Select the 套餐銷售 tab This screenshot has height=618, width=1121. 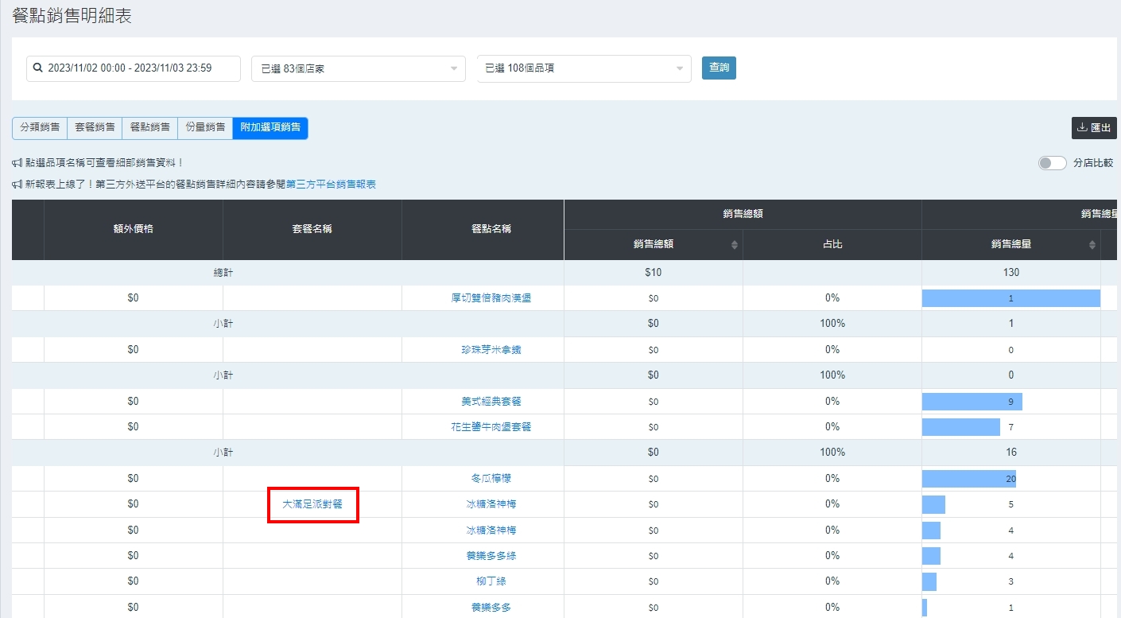(x=95, y=128)
